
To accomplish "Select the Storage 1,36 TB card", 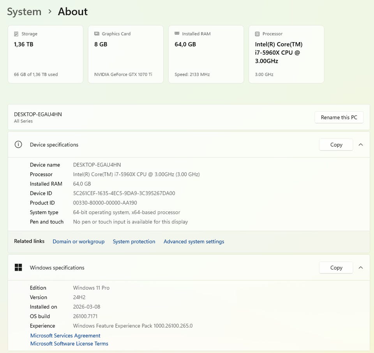I will tap(45, 54).
